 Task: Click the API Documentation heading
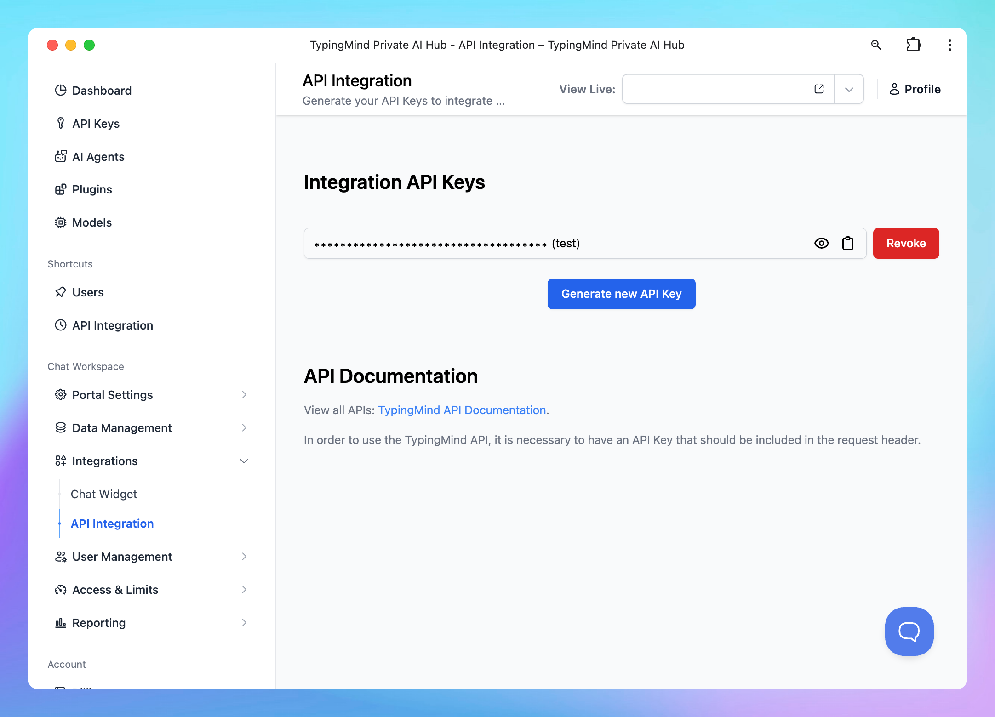click(x=391, y=376)
